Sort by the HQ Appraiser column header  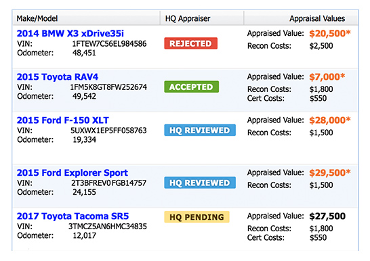coord(188,18)
